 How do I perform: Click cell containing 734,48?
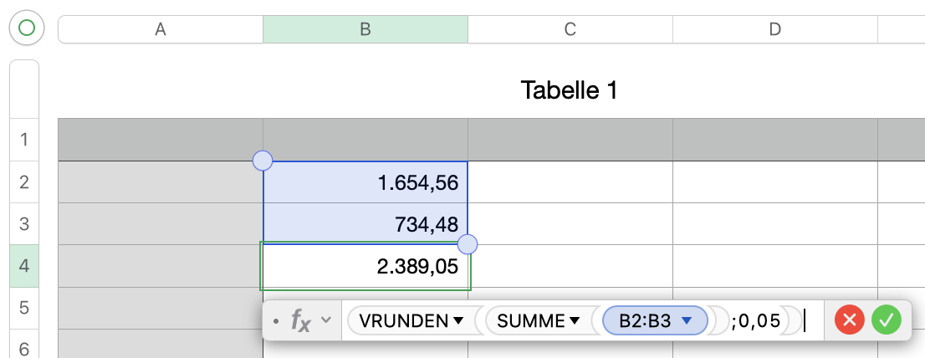(x=365, y=223)
